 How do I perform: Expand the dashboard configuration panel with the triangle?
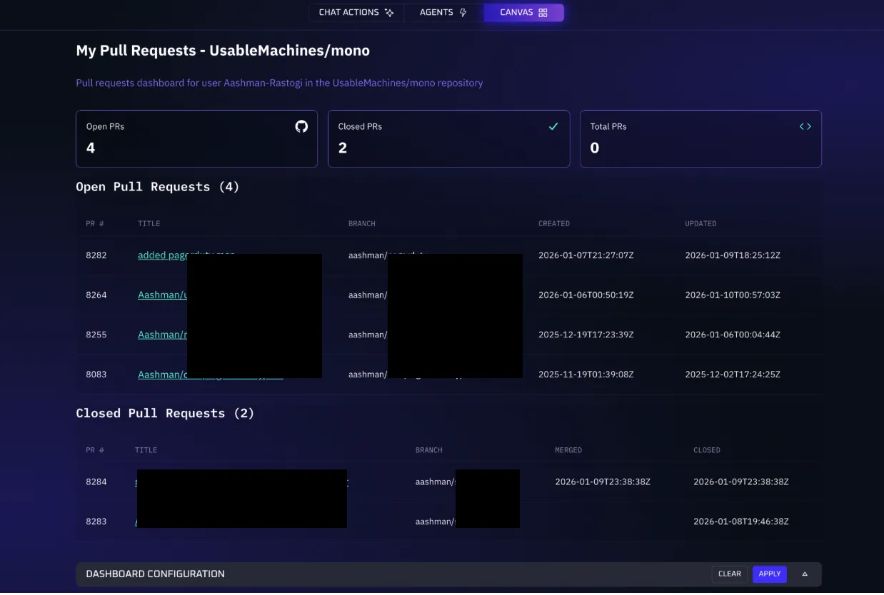pos(805,574)
